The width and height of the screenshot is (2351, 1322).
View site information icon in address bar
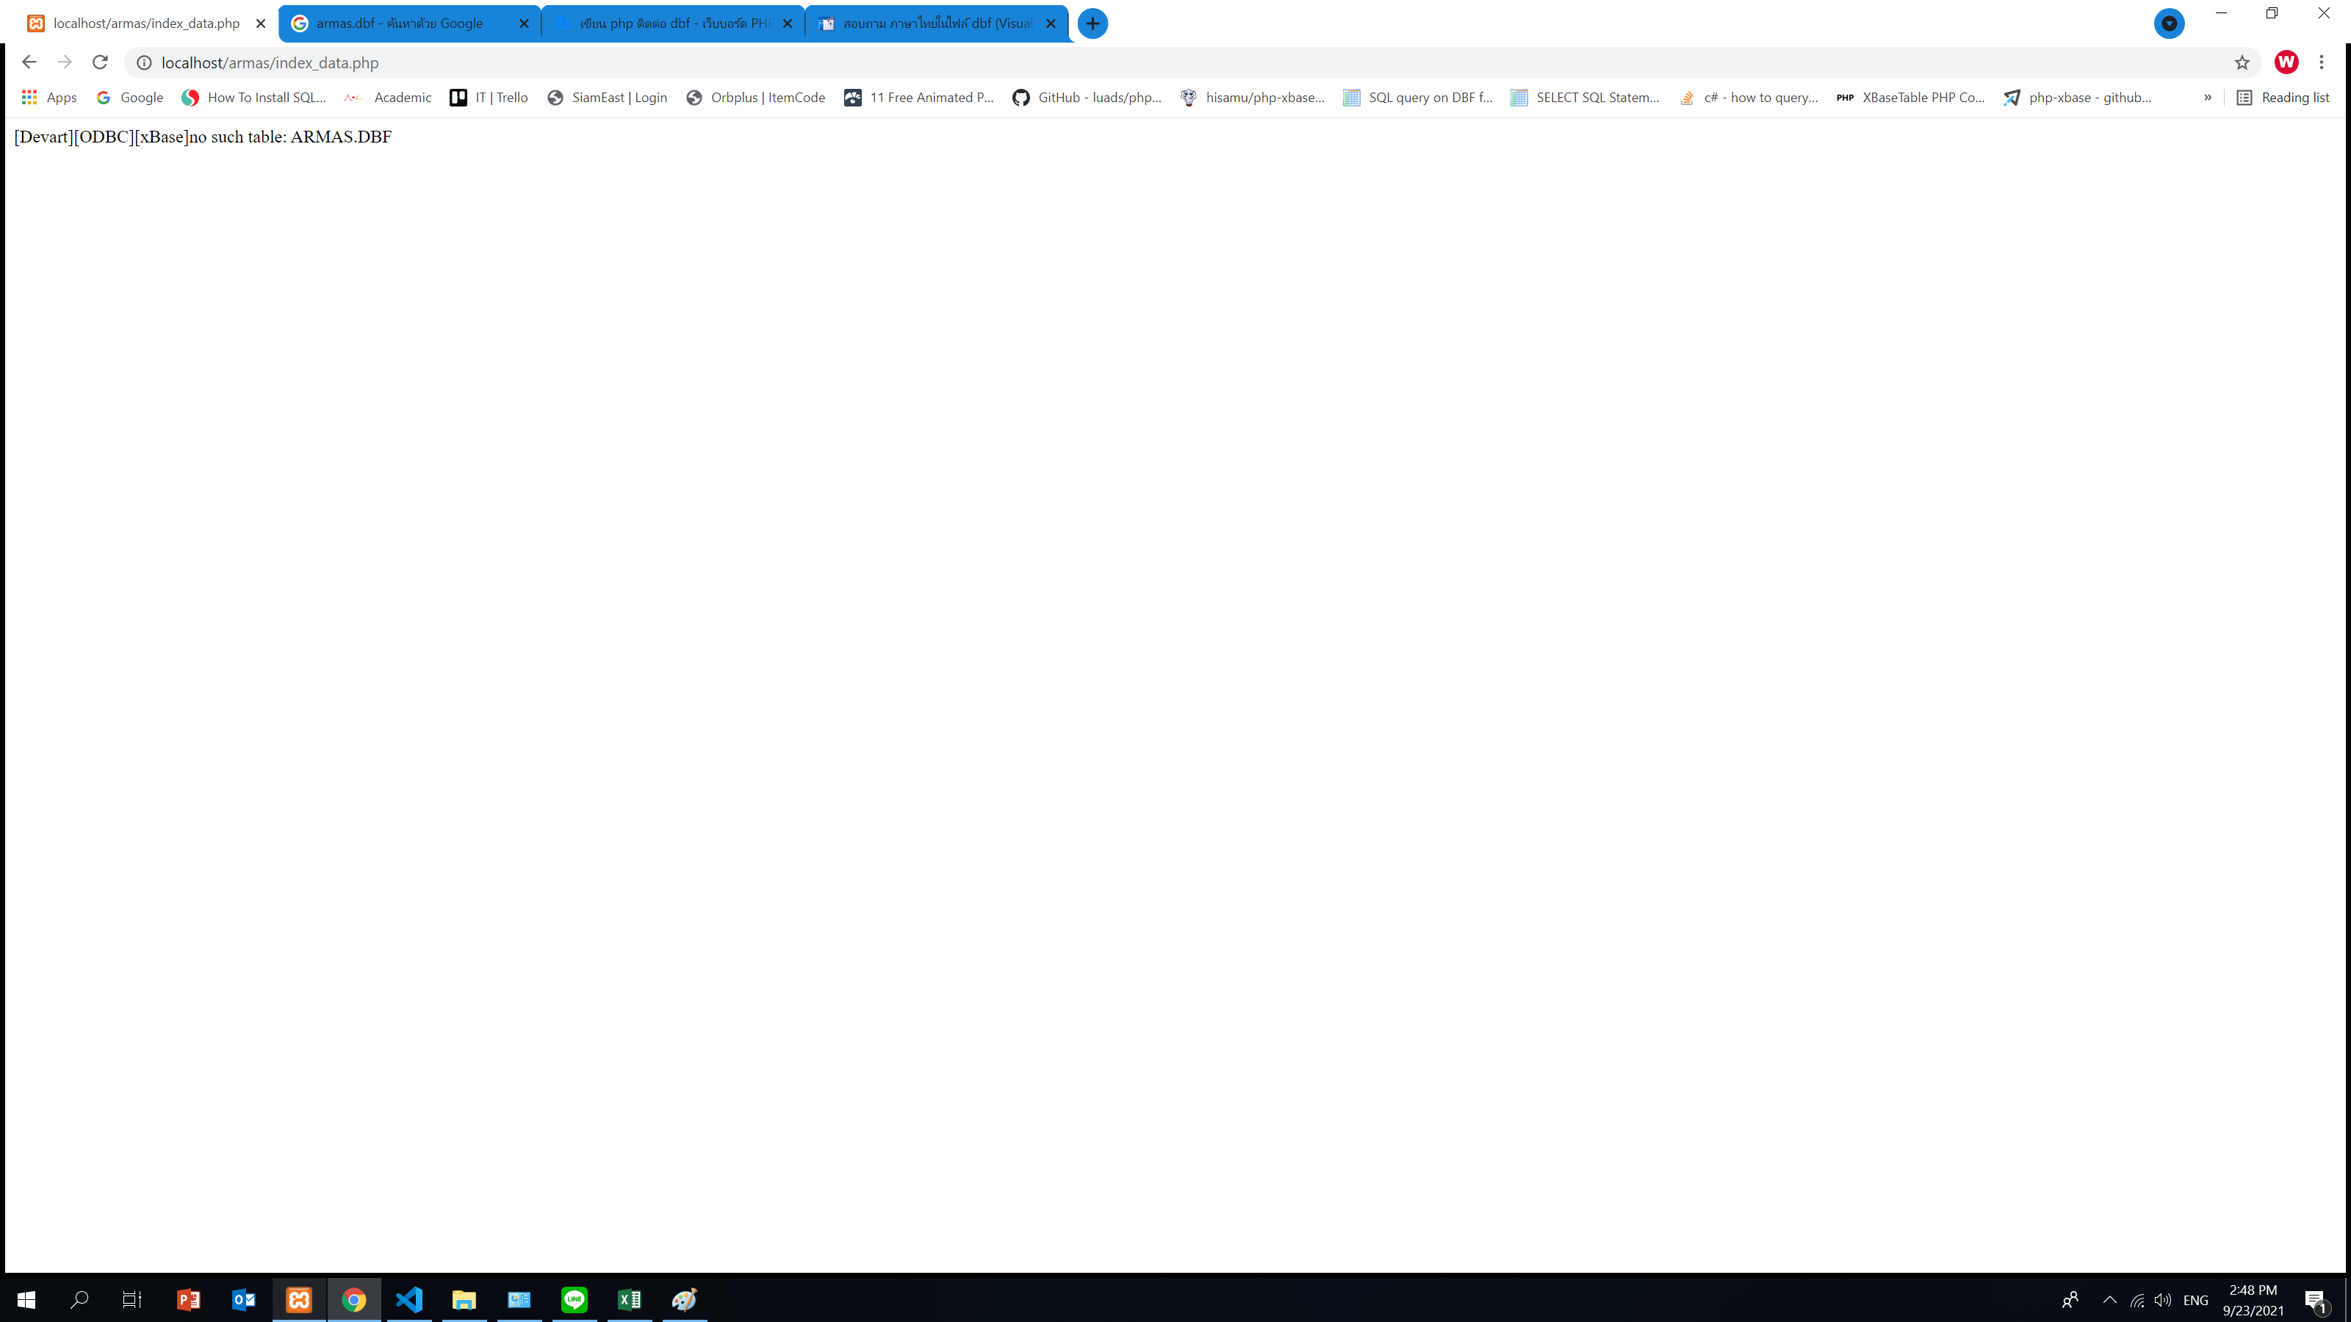tap(144, 62)
